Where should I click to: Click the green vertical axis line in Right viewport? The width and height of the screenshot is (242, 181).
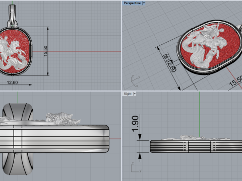point(200,114)
